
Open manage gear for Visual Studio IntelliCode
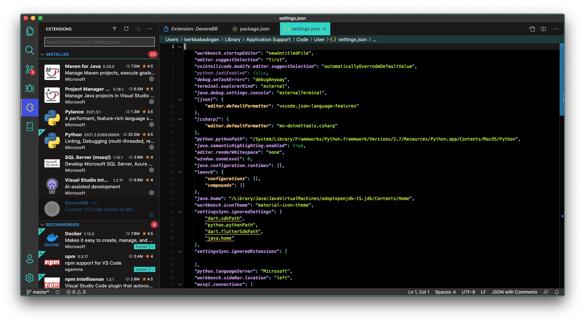[x=152, y=193]
